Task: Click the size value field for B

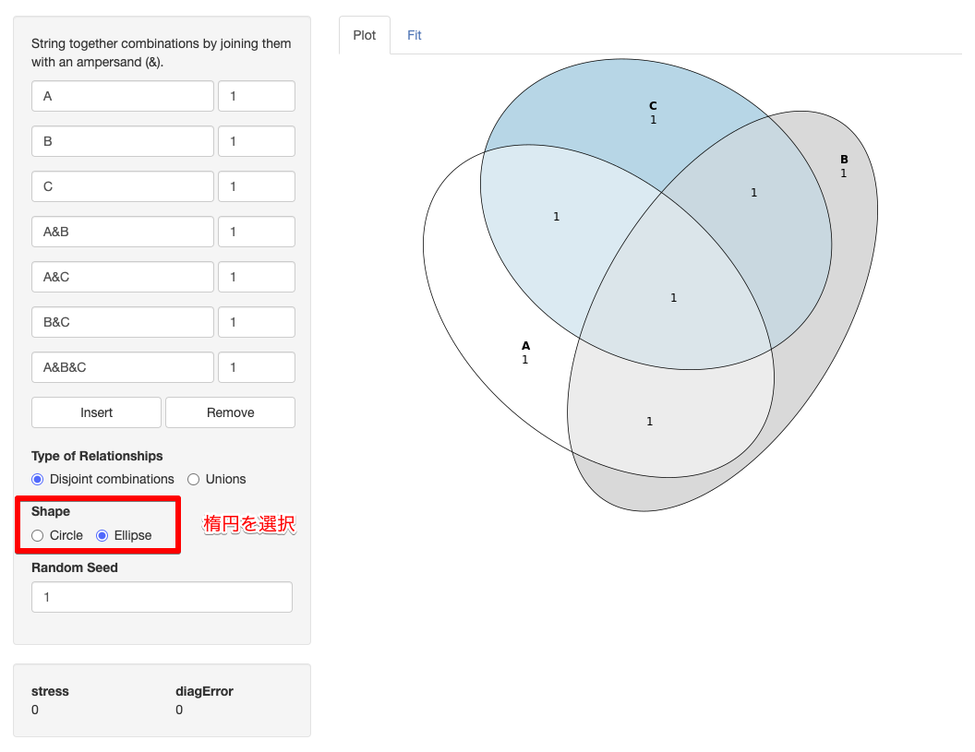Action: click(x=256, y=141)
